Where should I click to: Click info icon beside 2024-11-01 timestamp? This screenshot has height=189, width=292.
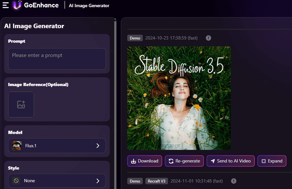pyautogui.click(x=234, y=181)
